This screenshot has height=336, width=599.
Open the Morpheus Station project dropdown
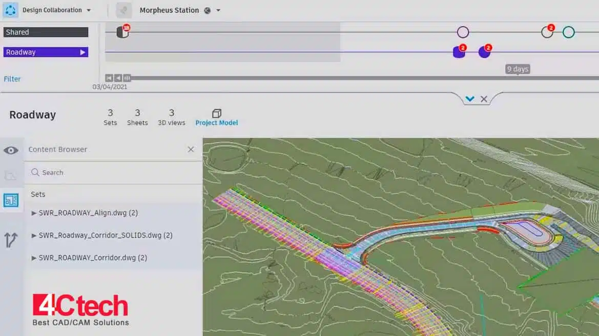click(218, 10)
